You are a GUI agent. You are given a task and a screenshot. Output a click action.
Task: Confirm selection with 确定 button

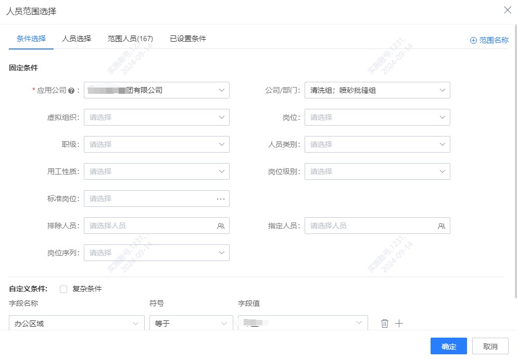pyautogui.click(x=448, y=346)
